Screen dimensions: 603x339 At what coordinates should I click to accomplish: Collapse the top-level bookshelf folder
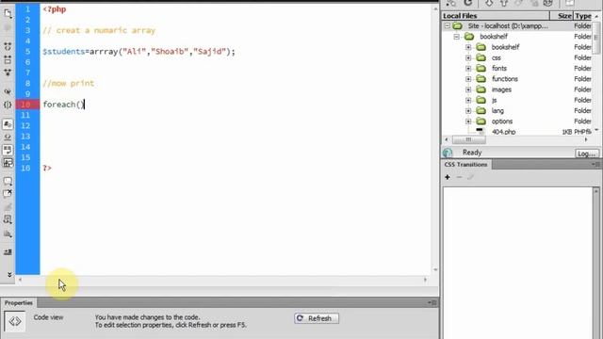point(456,37)
